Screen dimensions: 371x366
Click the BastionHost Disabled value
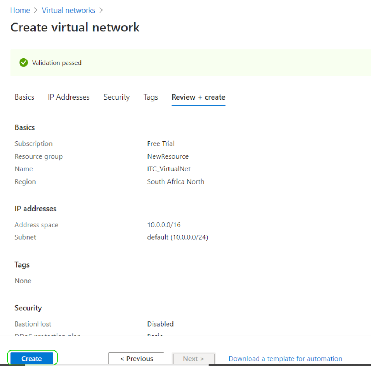coord(161,324)
